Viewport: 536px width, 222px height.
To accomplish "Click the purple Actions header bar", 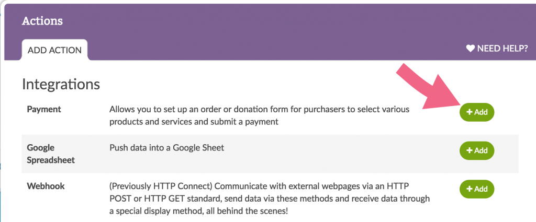I will (262, 21).
